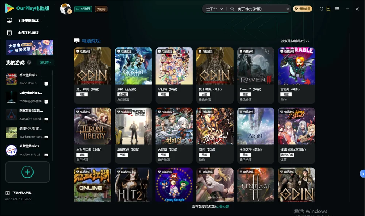Open the 搜索更多电脑游戏>> link
Image resolution: width=365 pixels, height=216 pixels.
coord(295,41)
